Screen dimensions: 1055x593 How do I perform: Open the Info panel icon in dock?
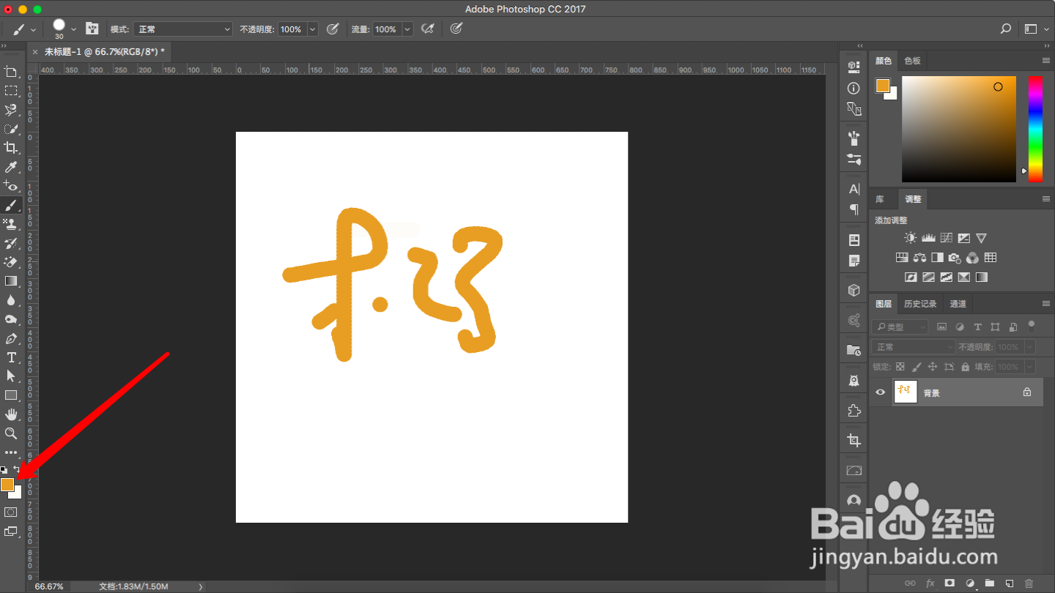(854, 88)
